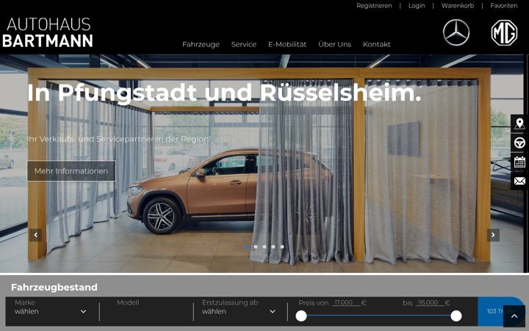Click the Registrieren link
The width and height of the screenshot is (529, 331).
pos(374,6)
